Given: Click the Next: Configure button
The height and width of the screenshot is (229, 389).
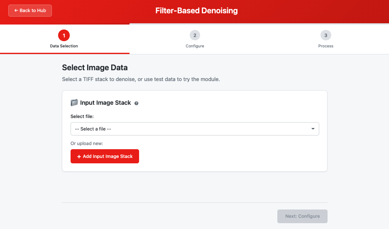Looking at the screenshot, I should (x=302, y=216).
